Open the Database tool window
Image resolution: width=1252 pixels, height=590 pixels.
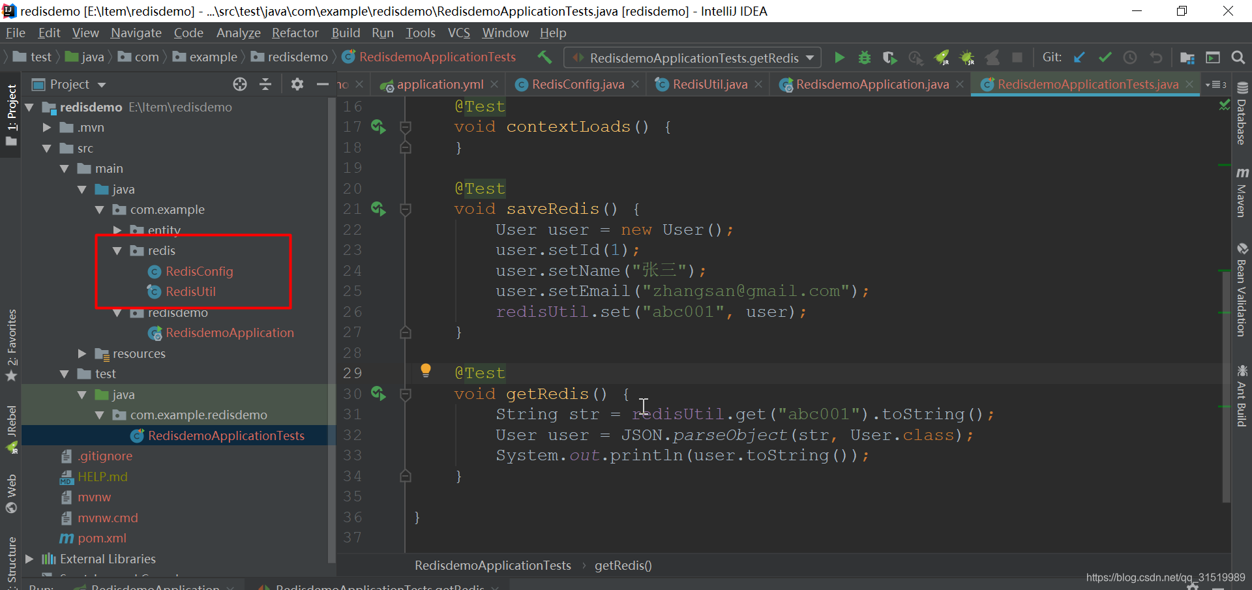click(1242, 114)
